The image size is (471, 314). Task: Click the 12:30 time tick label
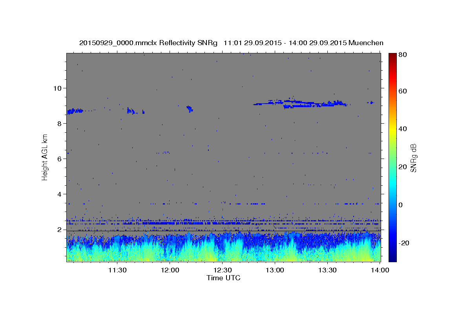click(x=222, y=270)
